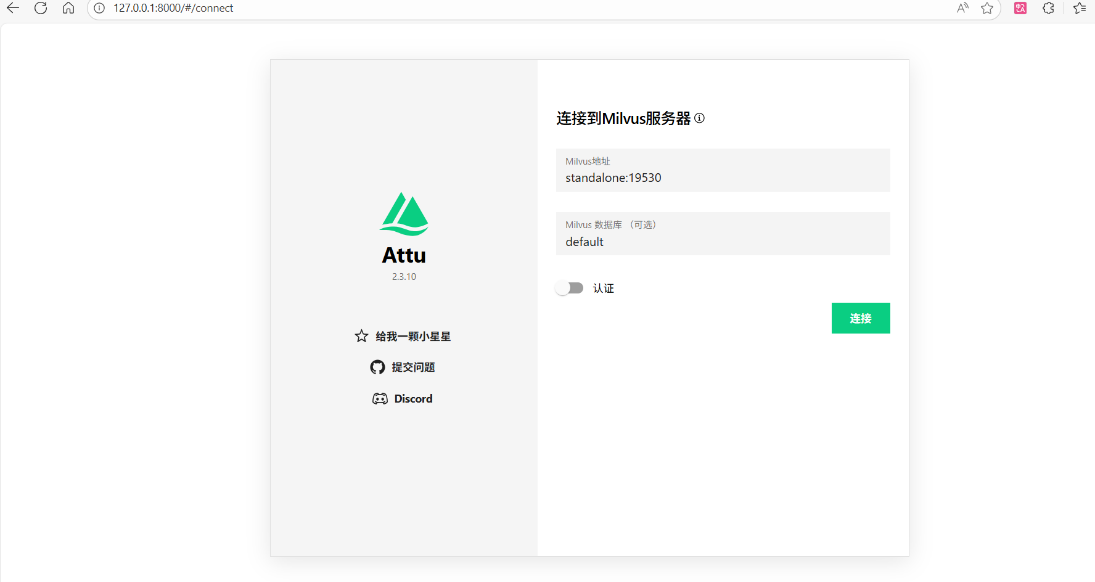
Task: Focus the Milvus 数据库 default input field
Action: (723, 234)
